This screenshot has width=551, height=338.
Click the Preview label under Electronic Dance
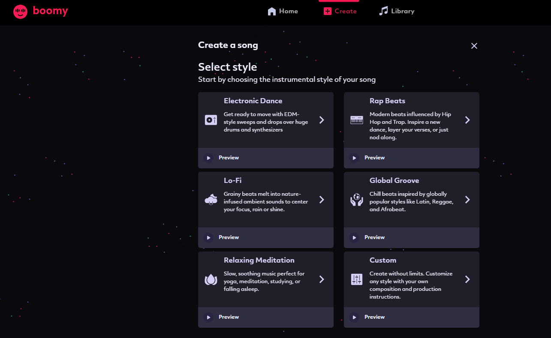click(x=229, y=158)
